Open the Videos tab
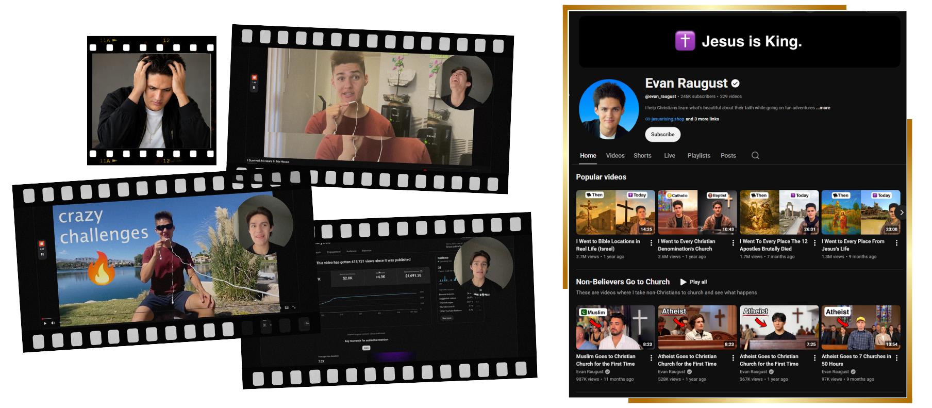The height and width of the screenshot is (408, 932). pos(615,156)
